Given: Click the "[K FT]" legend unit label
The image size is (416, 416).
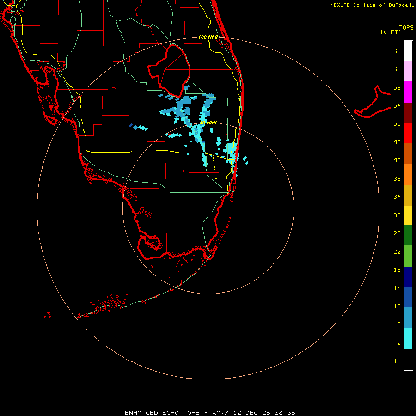Looking at the screenshot, I should coord(391,32).
